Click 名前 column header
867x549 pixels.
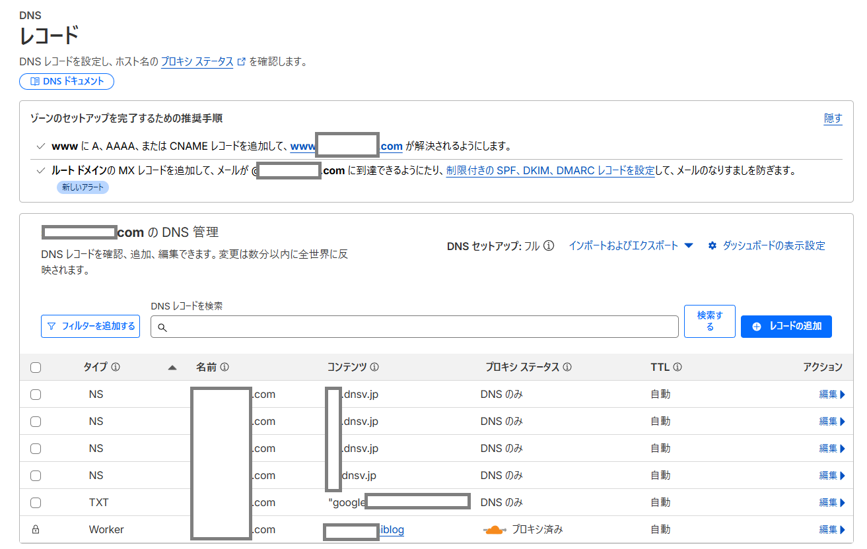click(x=207, y=368)
